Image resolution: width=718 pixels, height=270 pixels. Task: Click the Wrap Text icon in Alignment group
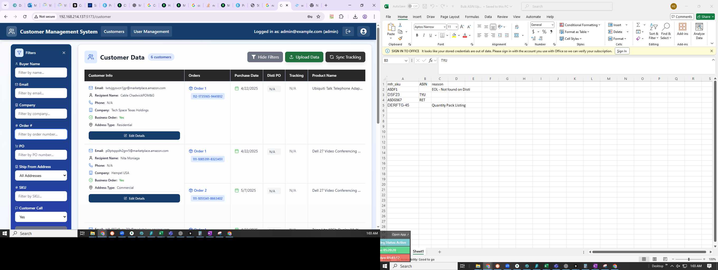coord(517,27)
